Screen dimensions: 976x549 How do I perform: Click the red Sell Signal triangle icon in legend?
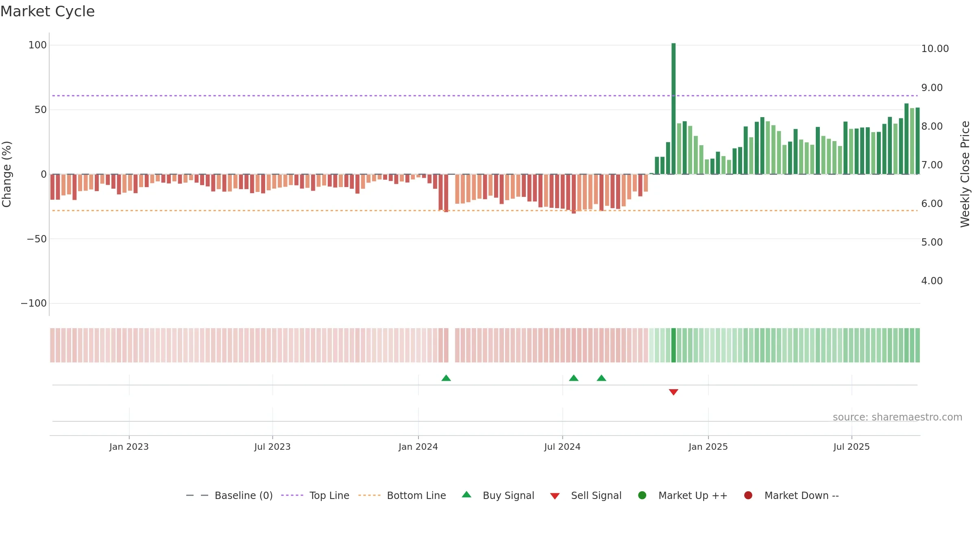pos(555,496)
